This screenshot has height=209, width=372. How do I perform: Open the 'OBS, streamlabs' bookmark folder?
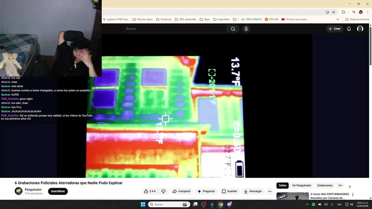click(185, 19)
